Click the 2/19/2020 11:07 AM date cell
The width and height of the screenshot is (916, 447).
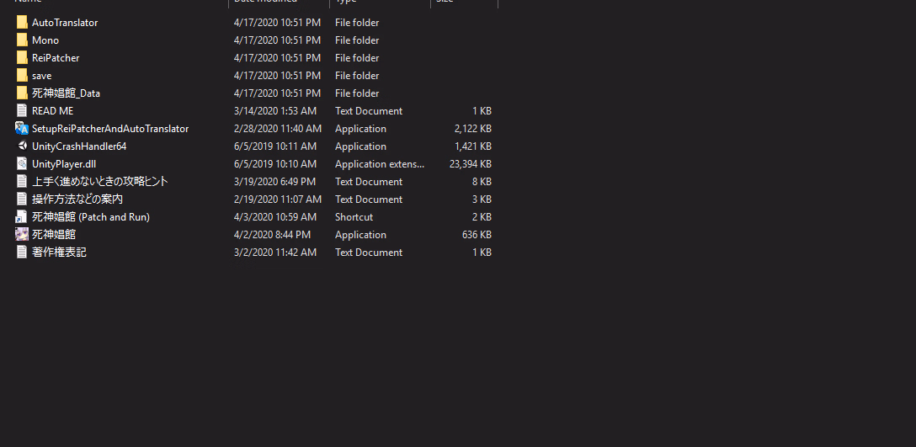click(x=278, y=200)
